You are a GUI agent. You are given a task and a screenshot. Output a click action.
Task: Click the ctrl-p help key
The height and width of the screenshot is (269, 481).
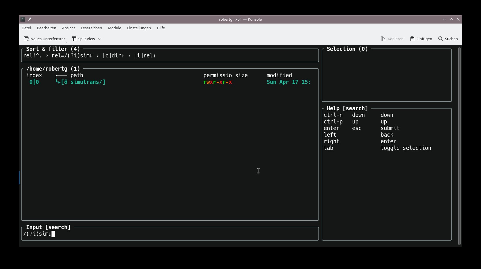pyautogui.click(x=333, y=122)
